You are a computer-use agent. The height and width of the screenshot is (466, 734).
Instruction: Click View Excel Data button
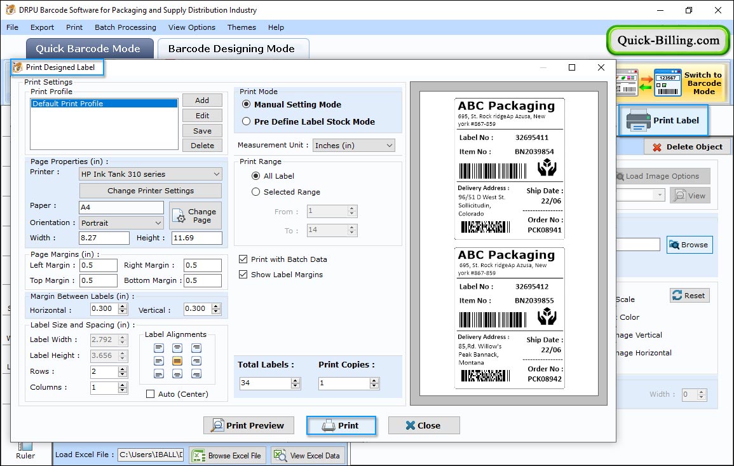click(x=308, y=455)
